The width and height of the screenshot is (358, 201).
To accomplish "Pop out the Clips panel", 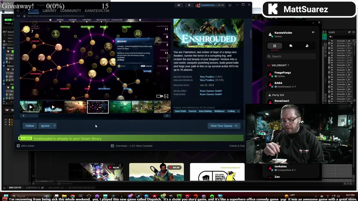I will (350, 32).
